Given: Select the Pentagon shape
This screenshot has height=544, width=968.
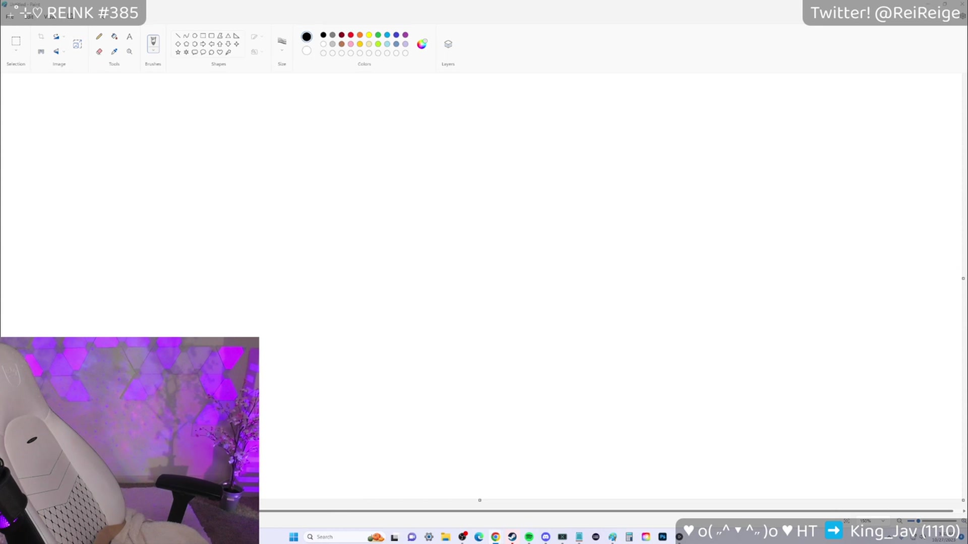Looking at the screenshot, I should [186, 44].
